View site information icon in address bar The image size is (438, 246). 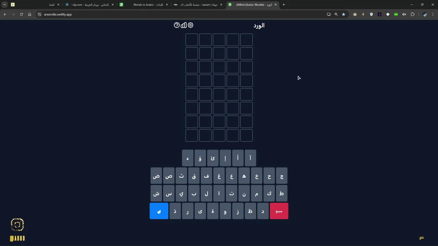click(39, 14)
